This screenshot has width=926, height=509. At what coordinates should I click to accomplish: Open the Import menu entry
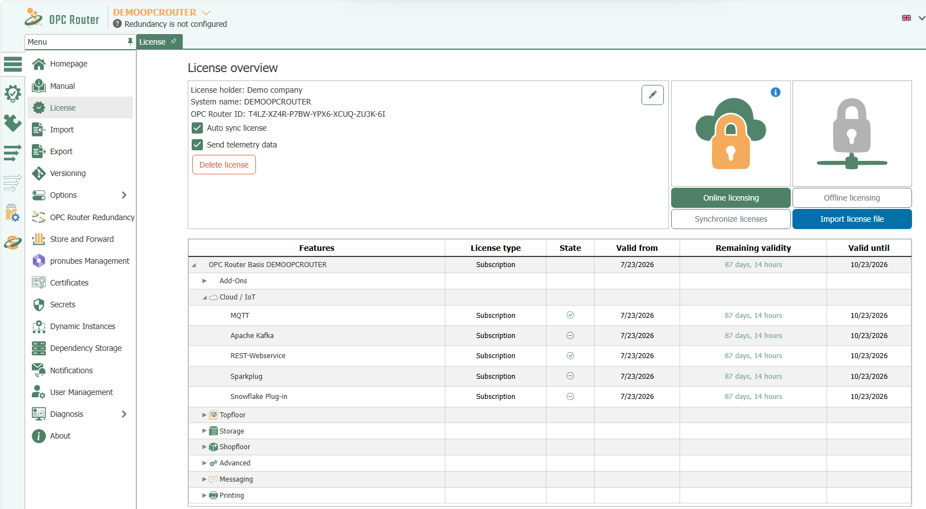[x=80, y=130]
